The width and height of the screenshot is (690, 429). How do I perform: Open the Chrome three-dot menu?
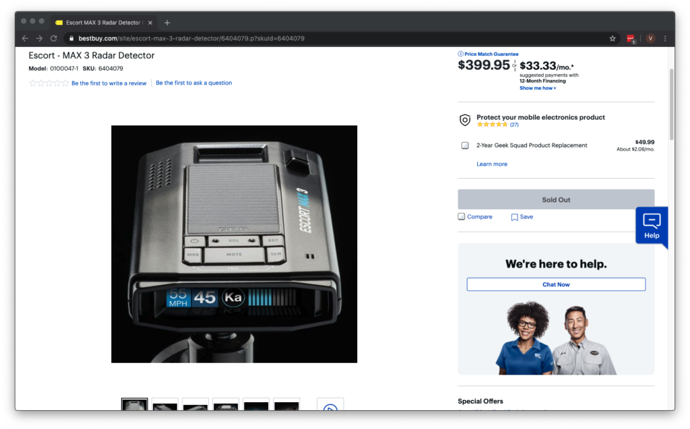665,38
